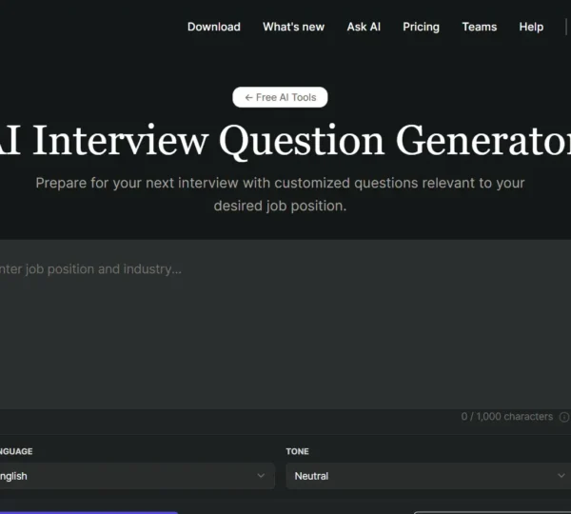Select Ask AI in the top navigation

[364, 27]
